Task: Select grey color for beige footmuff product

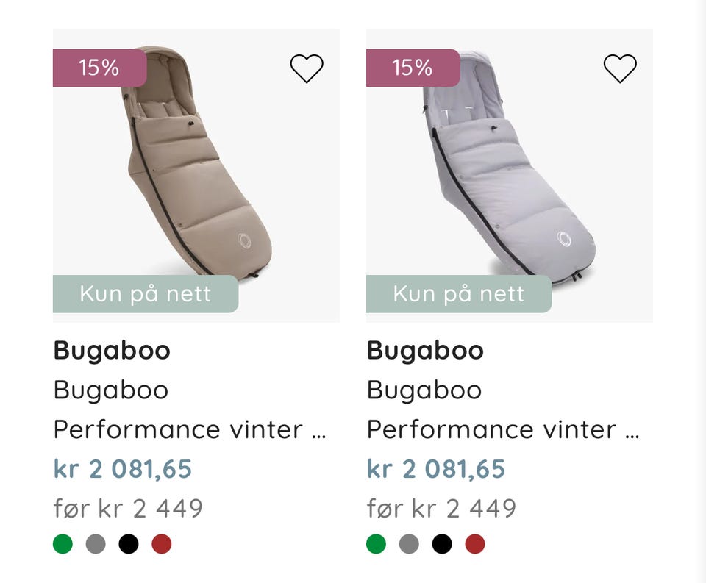Action: pos(96,544)
